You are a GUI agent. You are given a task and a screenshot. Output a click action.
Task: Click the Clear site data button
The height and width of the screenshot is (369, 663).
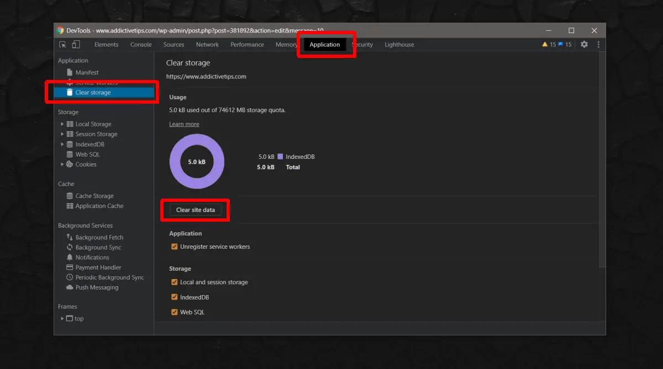click(196, 210)
